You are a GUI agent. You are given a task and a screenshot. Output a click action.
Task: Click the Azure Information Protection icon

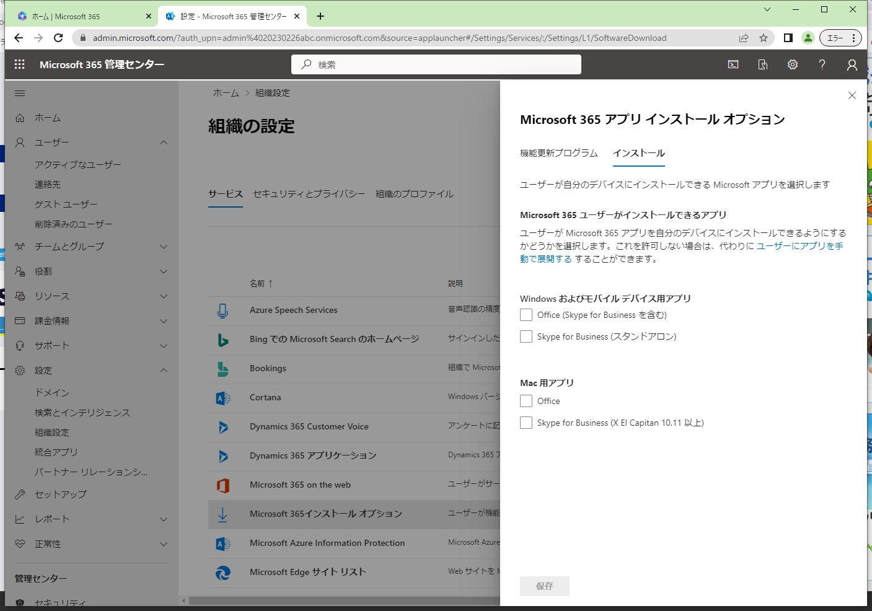point(222,543)
